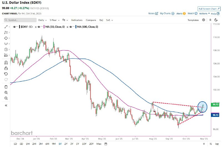Collapse the drawing toolbar with double chevron
This screenshot has width=222, height=147.
pos(6,106)
